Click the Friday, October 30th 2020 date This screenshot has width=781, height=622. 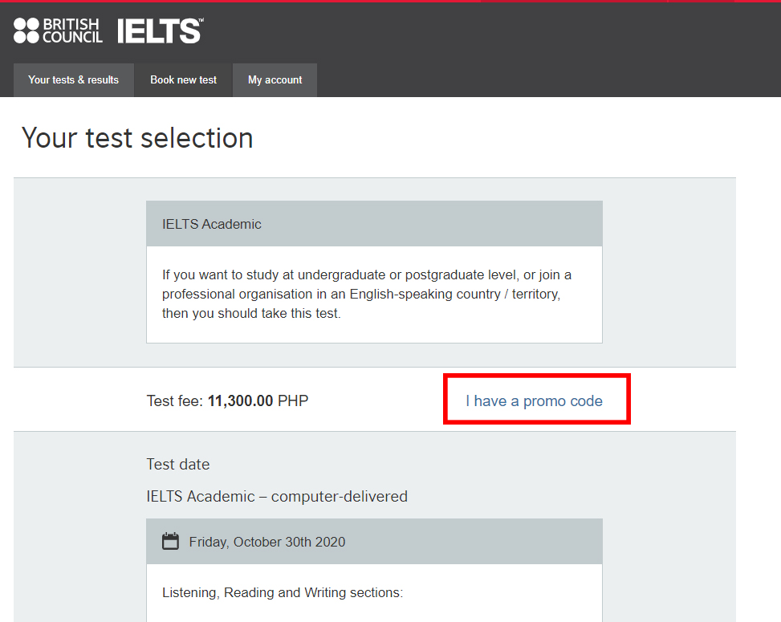pyautogui.click(x=267, y=542)
